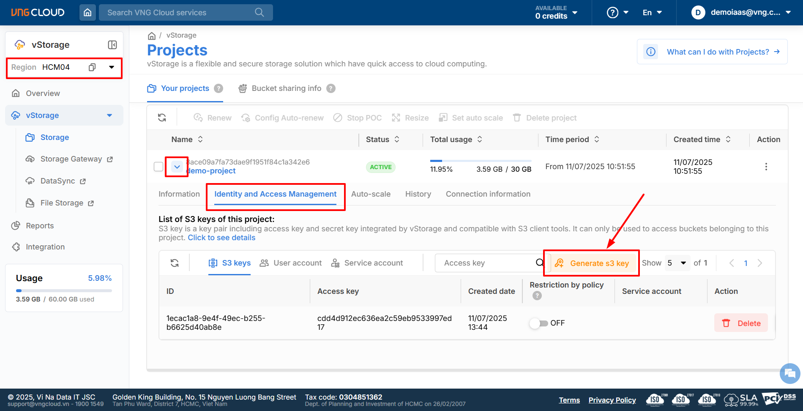Copy the region HCM04 code

coord(92,67)
